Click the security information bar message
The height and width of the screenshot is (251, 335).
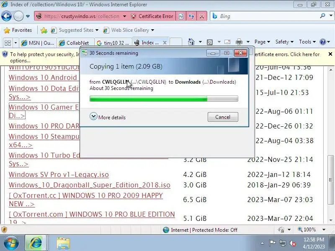[165, 57]
